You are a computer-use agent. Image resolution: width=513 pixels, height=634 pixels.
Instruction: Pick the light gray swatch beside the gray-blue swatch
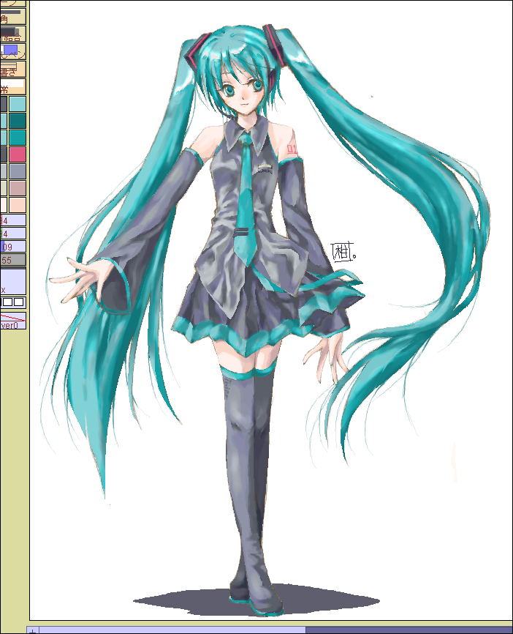4,171
